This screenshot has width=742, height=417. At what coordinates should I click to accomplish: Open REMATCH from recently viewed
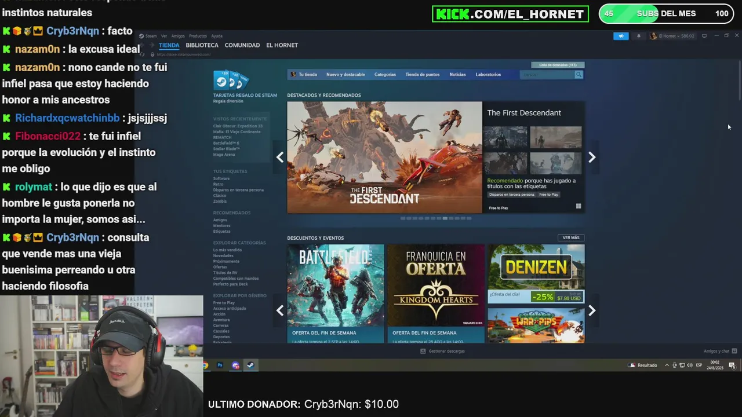tap(222, 138)
